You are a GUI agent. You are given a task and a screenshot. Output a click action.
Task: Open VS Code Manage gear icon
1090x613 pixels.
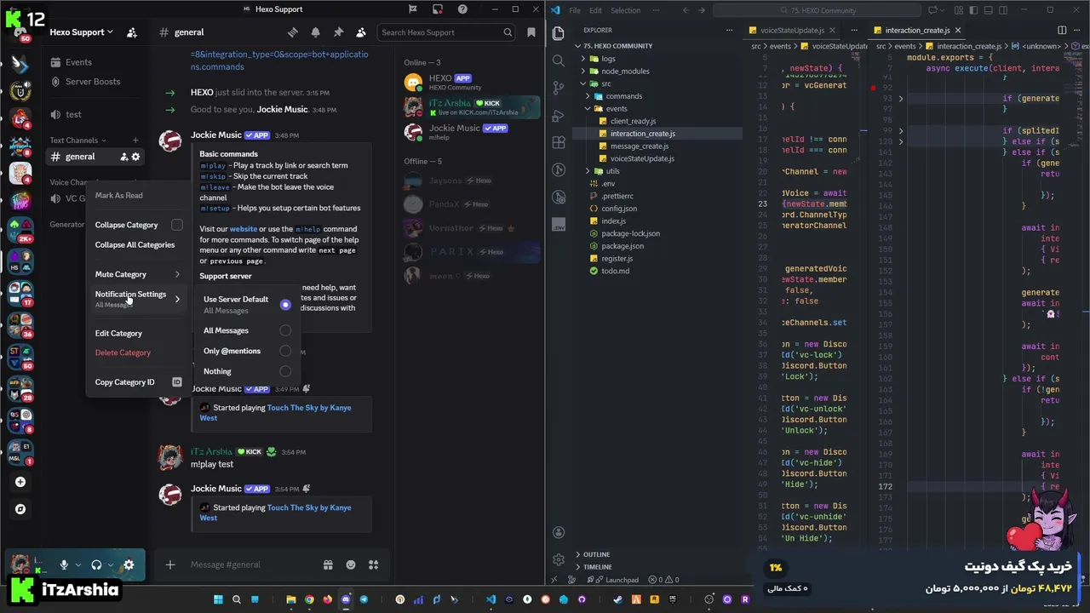point(559,559)
